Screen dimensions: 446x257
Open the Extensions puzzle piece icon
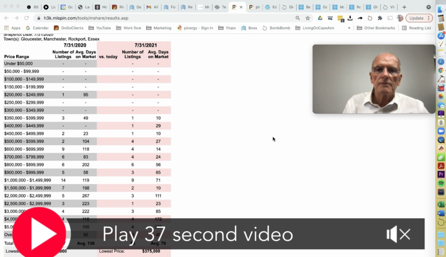coord(380,18)
